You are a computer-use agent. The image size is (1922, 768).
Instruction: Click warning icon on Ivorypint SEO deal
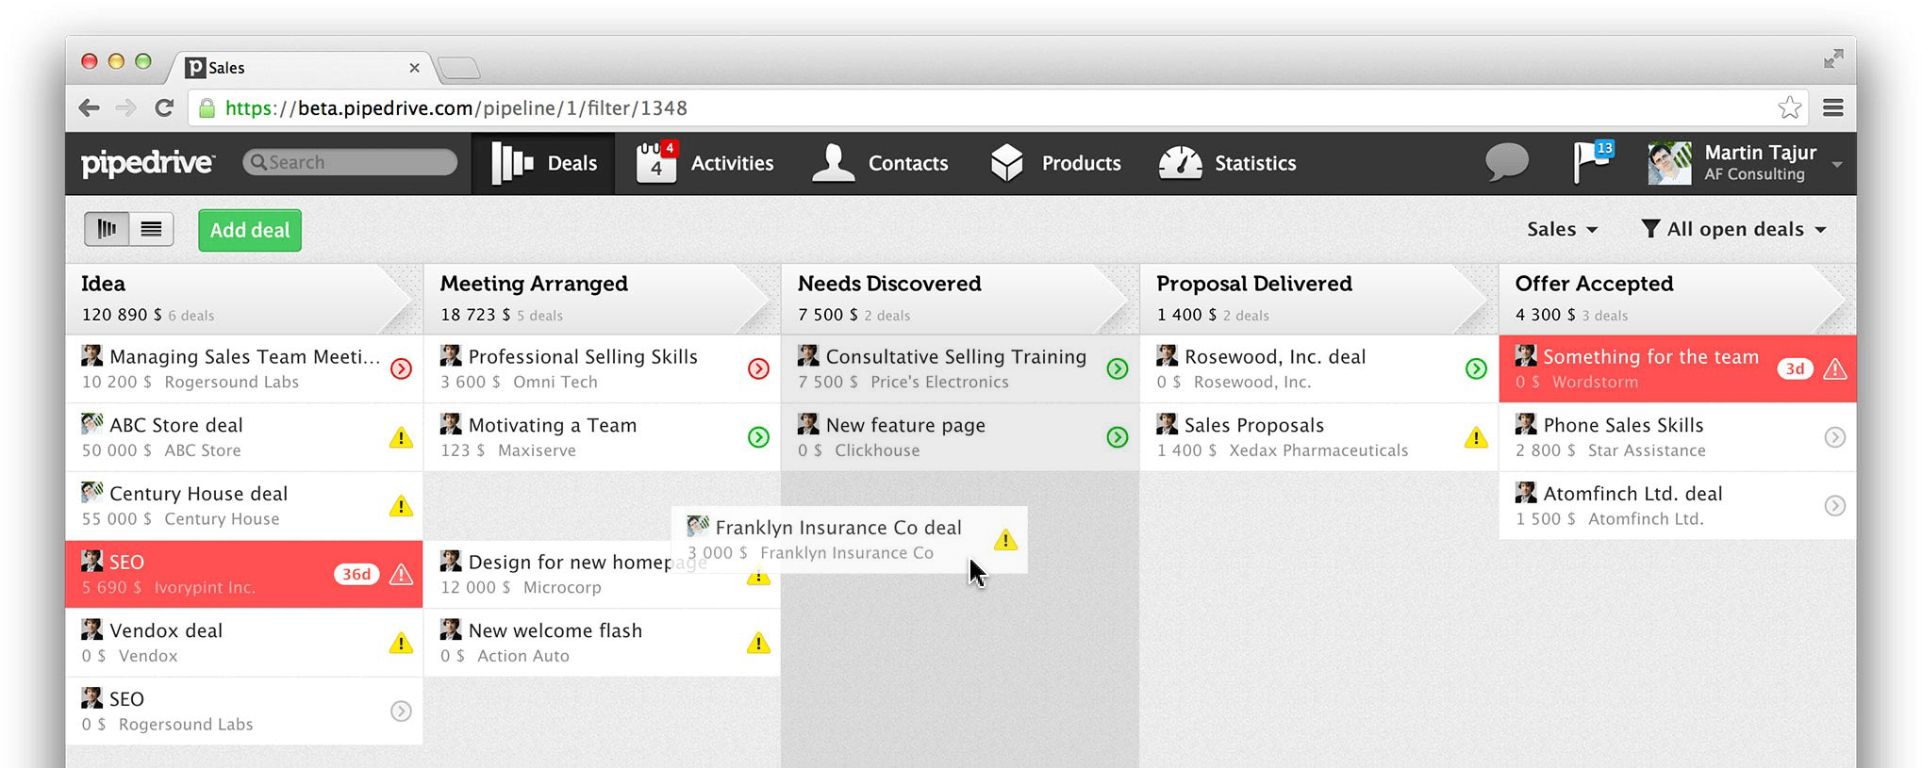tap(401, 574)
